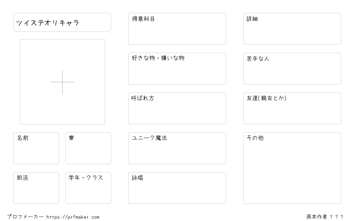Select the 学年・クラス field
Image resolution: width=353 pixels, height=221 pixels.
(88, 188)
